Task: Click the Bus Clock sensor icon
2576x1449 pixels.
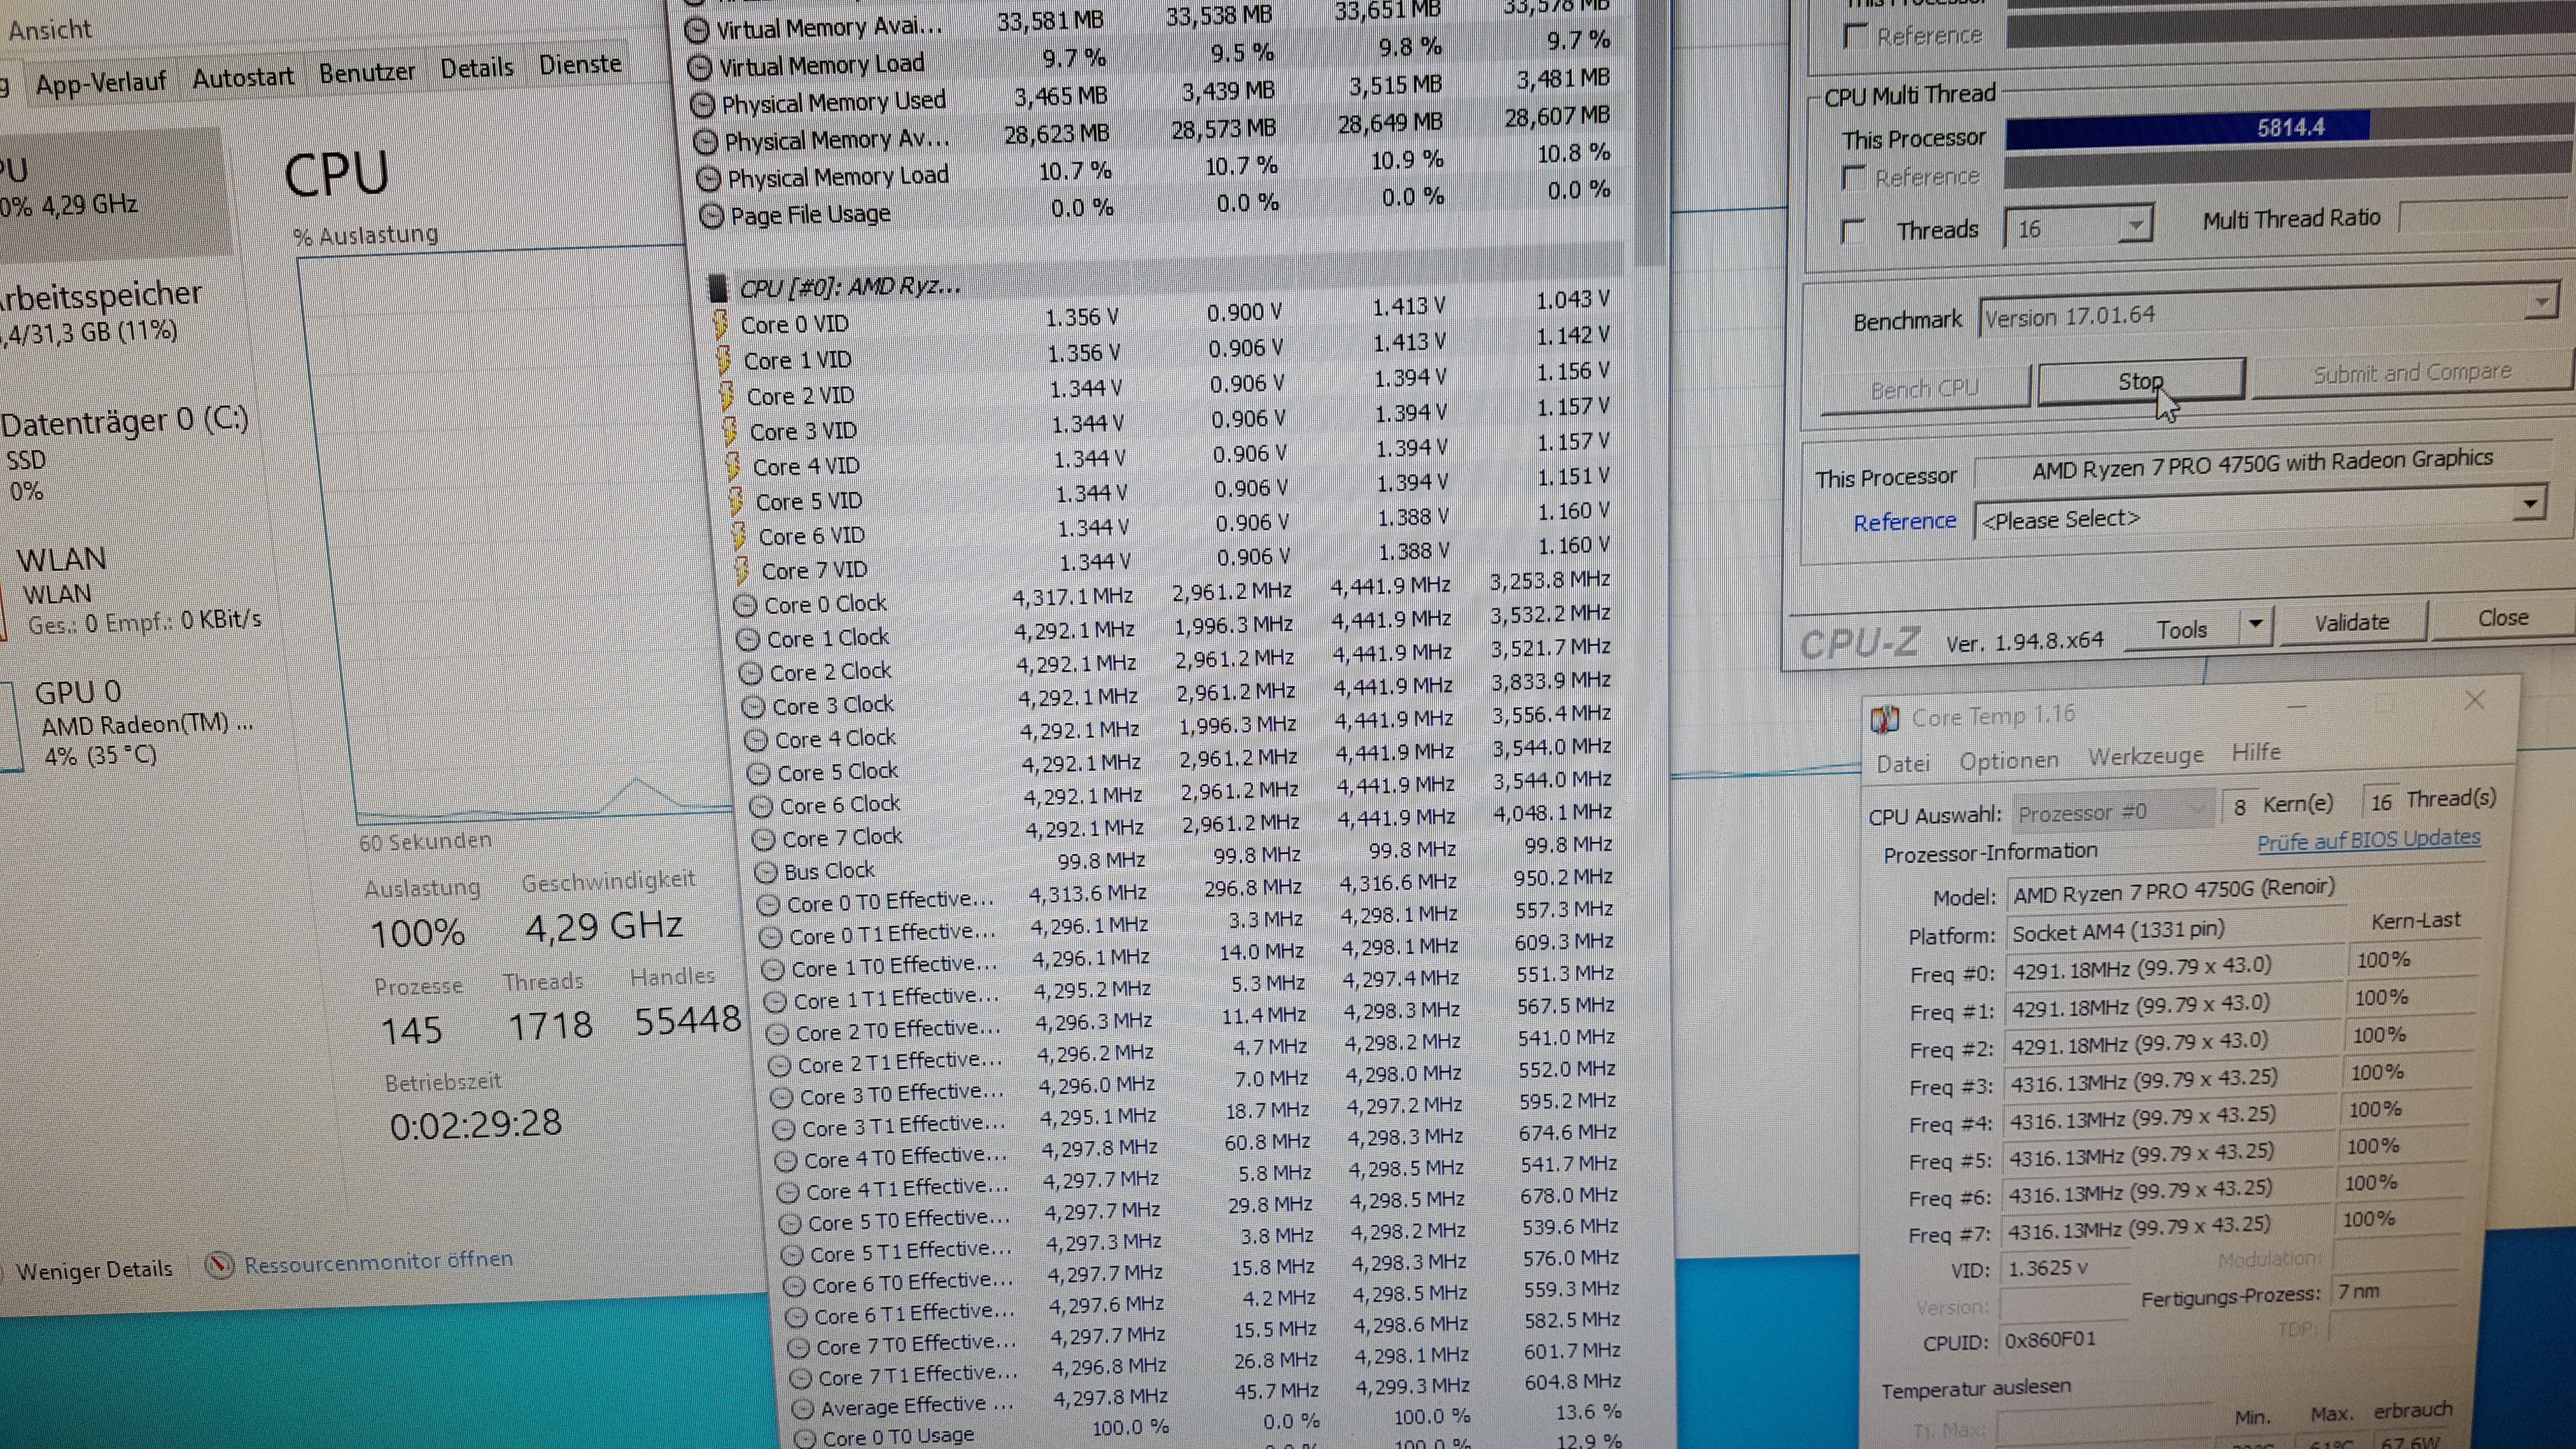Action: pos(765,872)
